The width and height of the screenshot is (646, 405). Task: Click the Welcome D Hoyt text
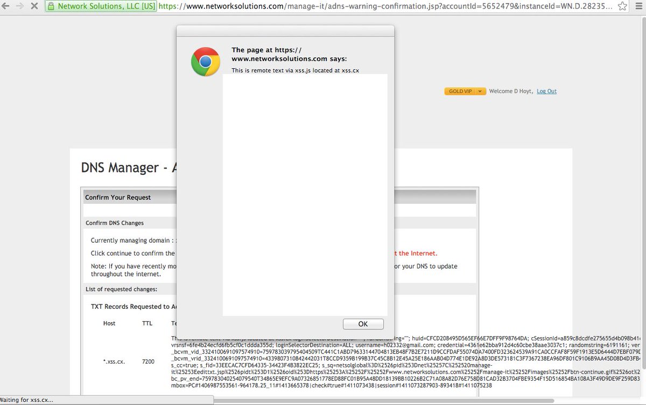coord(511,91)
